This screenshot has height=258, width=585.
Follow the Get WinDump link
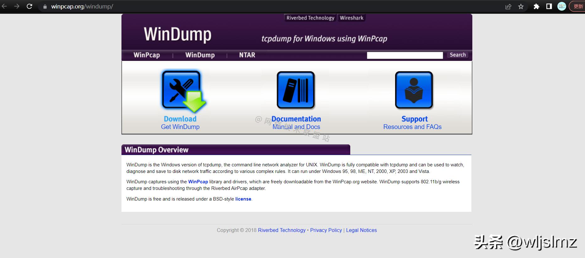pos(180,127)
